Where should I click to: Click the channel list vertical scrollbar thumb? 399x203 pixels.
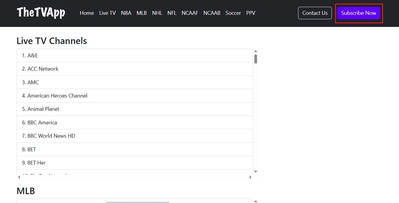256,59
